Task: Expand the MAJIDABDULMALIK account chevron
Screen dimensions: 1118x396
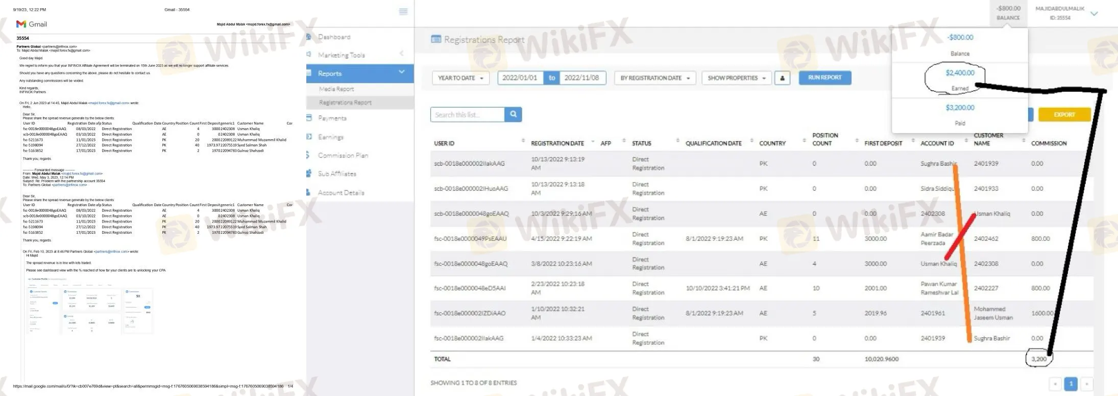Action: click(1093, 14)
